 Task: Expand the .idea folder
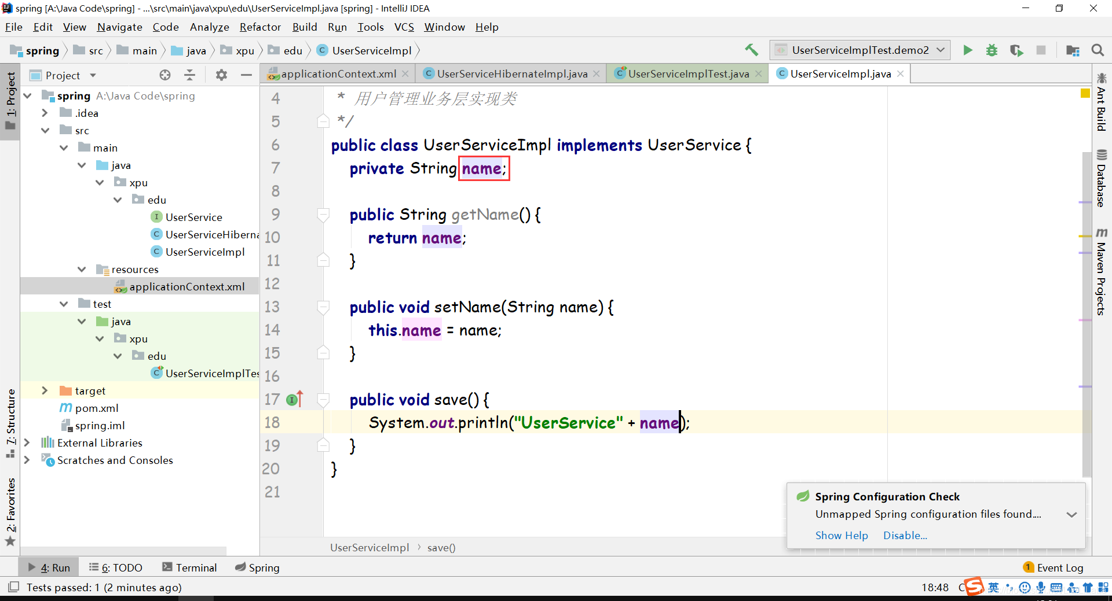45,113
